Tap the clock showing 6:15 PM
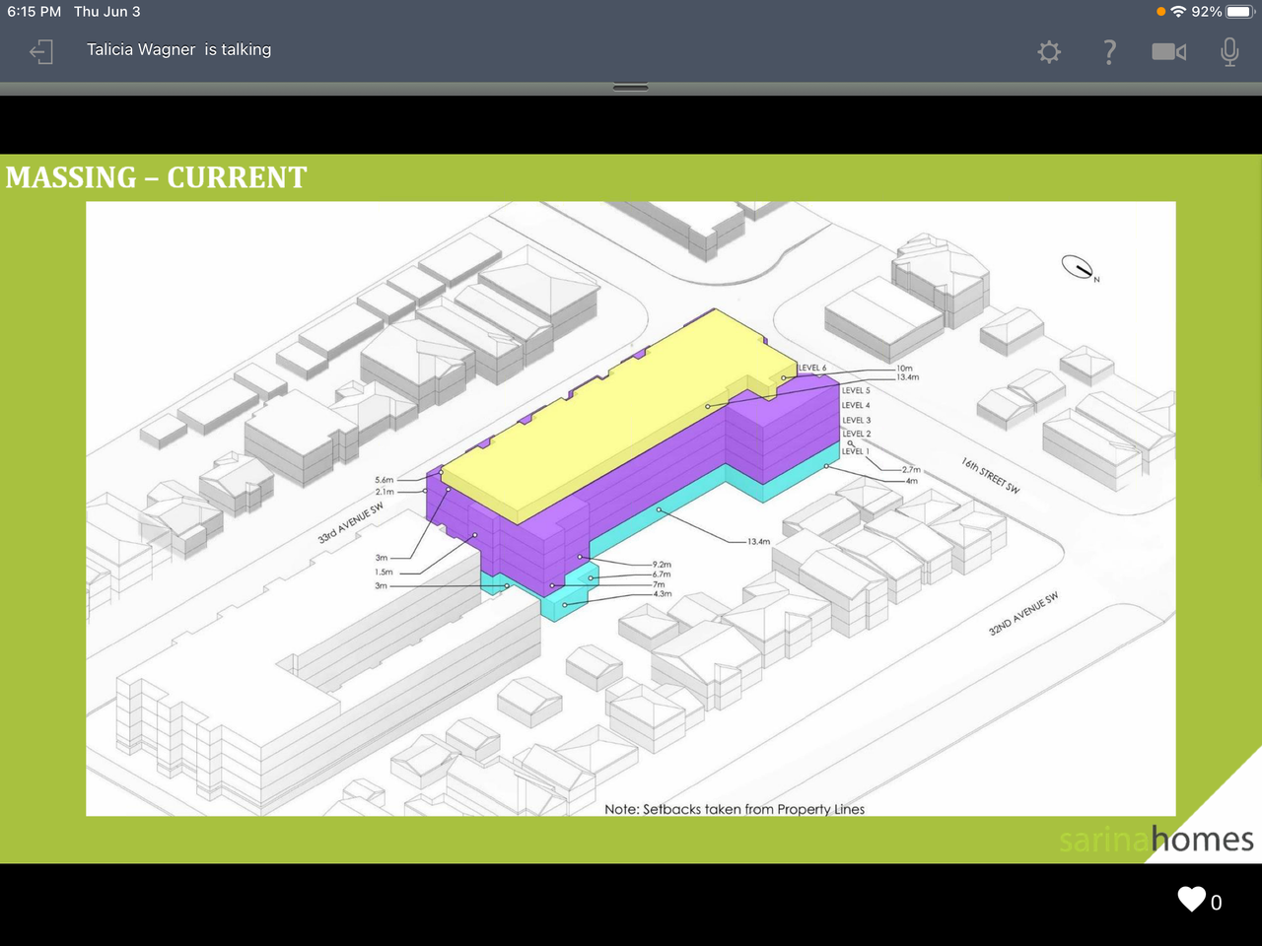 (35, 12)
